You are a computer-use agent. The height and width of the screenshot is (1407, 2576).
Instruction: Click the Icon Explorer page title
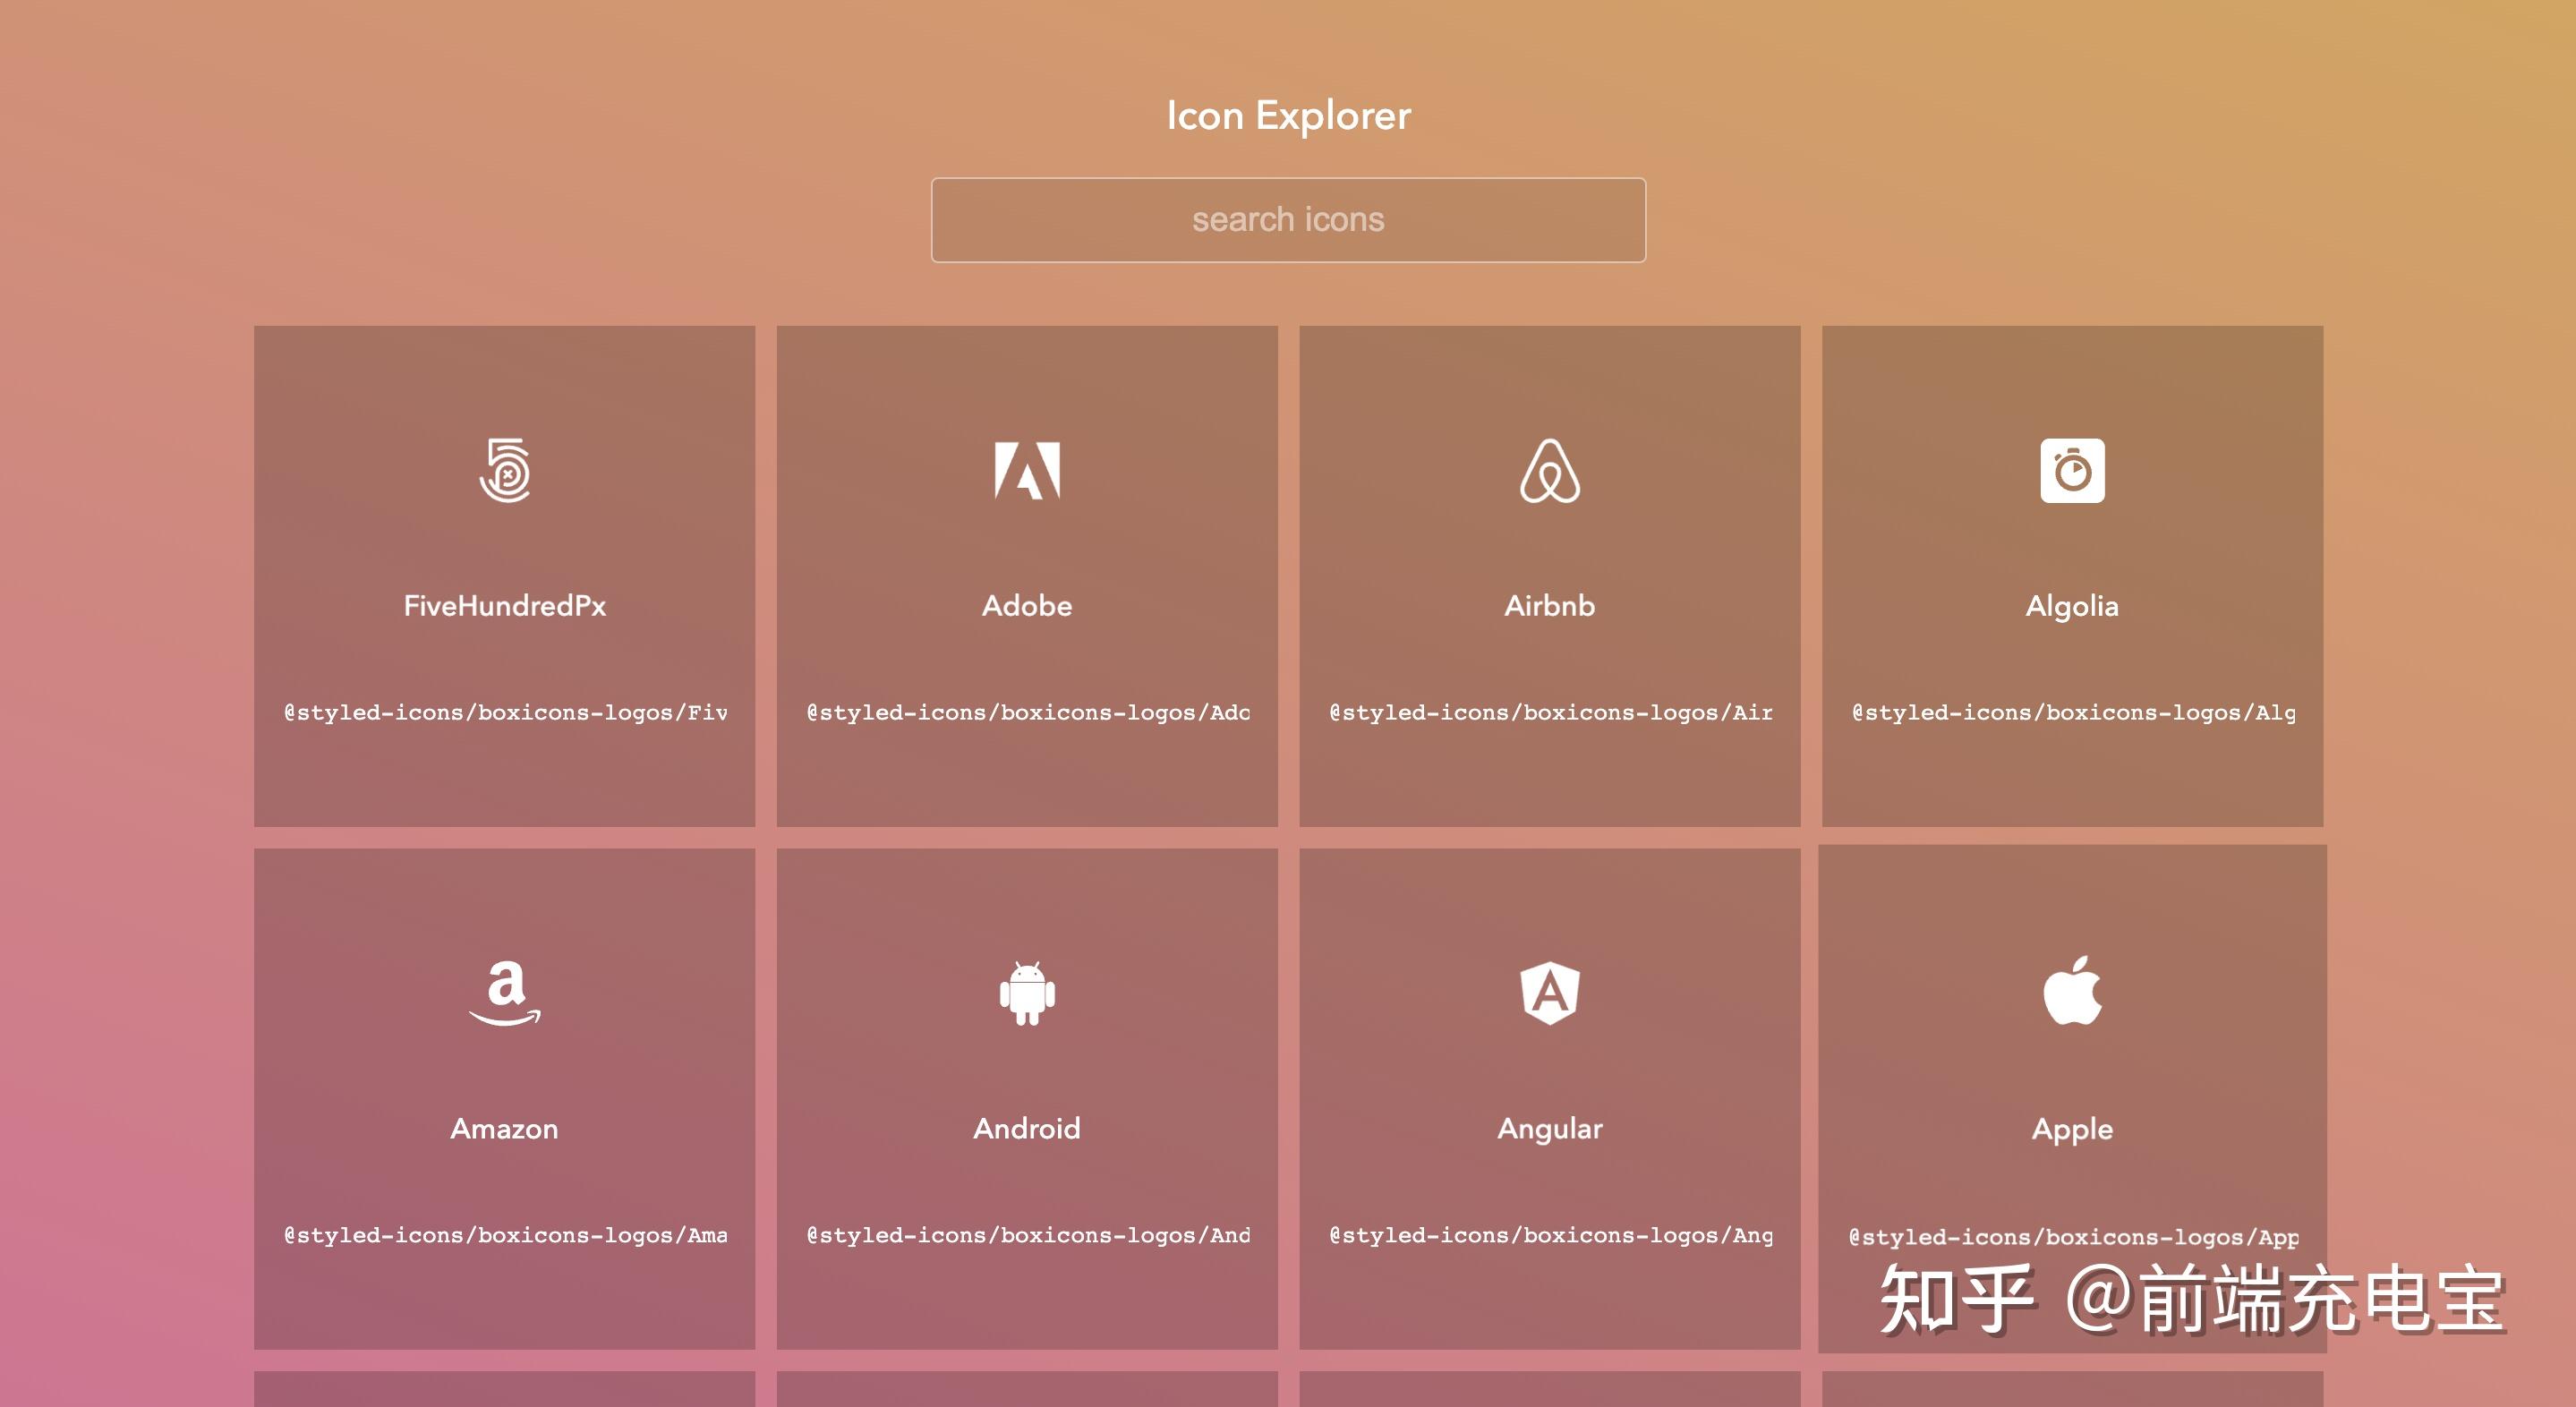(x=1288, y=116)
